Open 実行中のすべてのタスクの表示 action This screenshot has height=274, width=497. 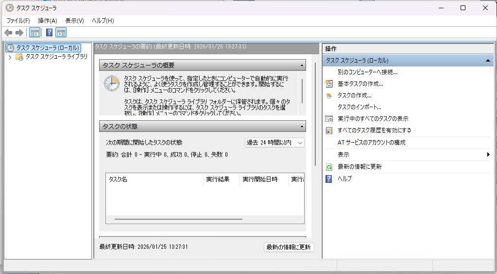coord(373,119)
